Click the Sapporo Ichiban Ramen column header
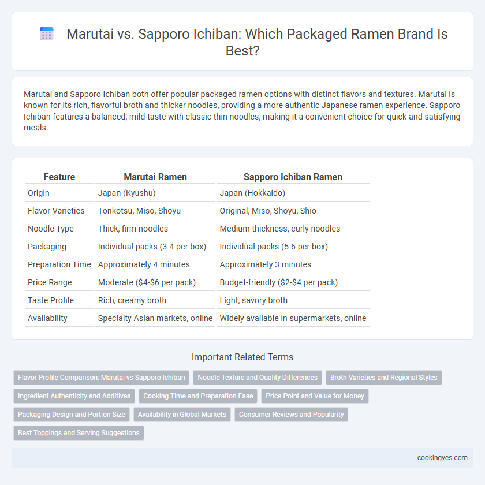The width and height of the screenshot is (485, 485). [293, 177]
